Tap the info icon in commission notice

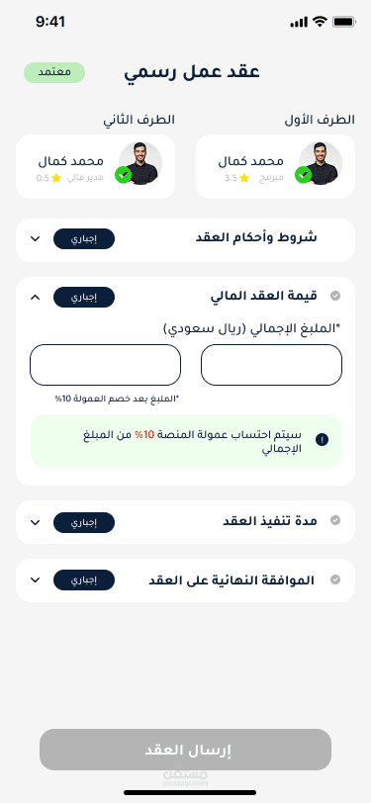pos(322,440)
